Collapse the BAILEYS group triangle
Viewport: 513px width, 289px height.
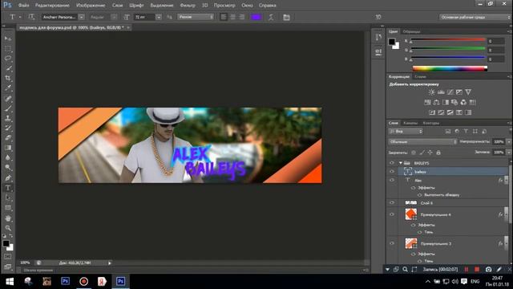pyautogui.click(x=401, y=163)
